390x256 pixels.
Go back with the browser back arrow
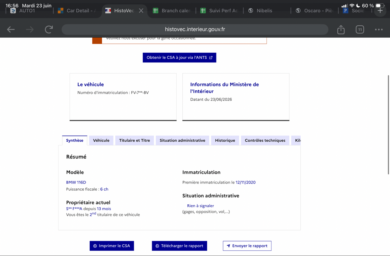[11, 30]
